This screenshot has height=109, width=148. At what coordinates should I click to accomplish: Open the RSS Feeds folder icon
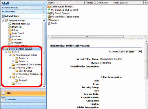coord(10,40)
